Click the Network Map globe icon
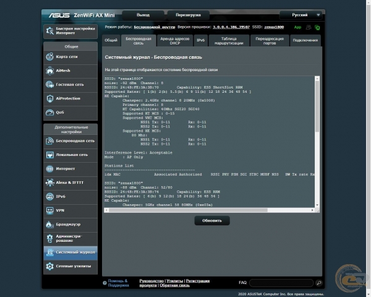Screen dimensions: 371x297 pos(49,57)
